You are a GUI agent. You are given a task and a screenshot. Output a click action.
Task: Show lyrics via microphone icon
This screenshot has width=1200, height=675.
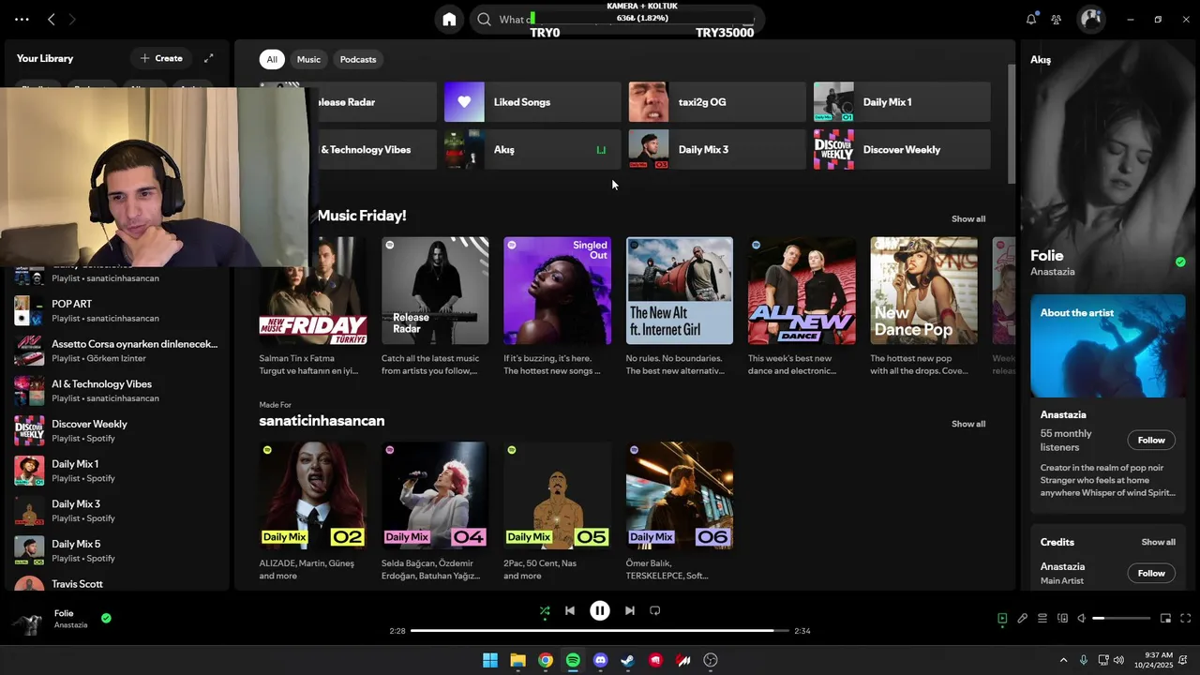pyautogui.click(x=1023, y=618)
